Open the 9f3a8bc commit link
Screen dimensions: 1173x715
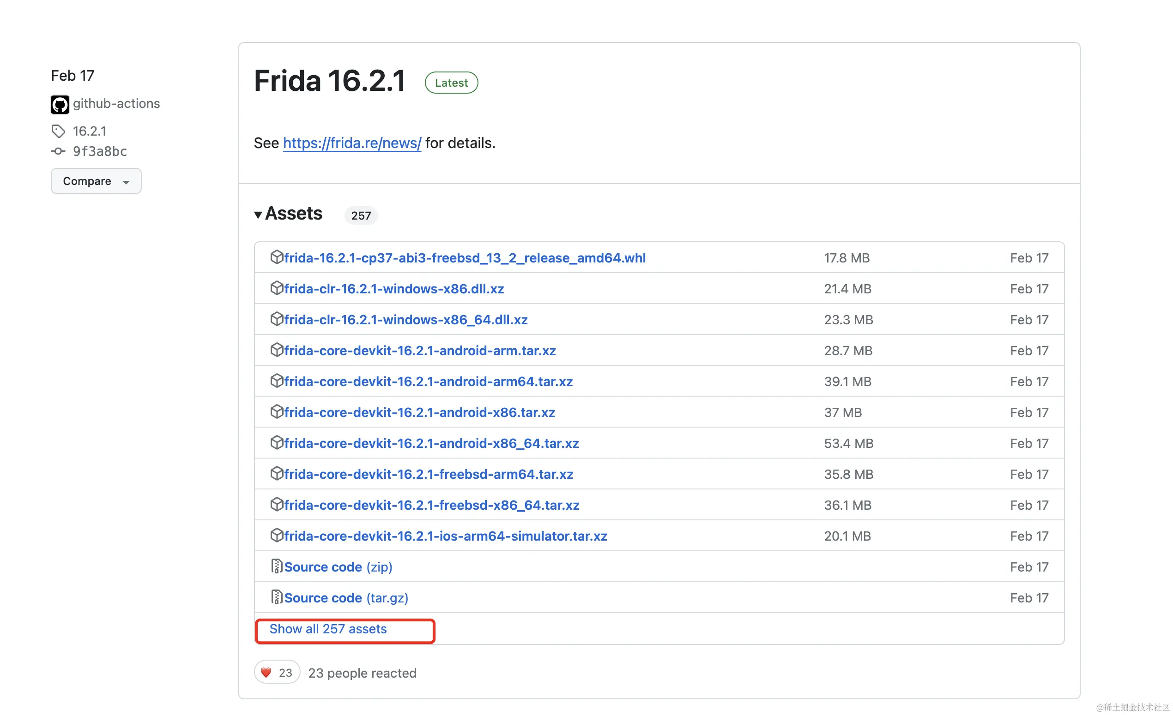(x=99, y=151)
